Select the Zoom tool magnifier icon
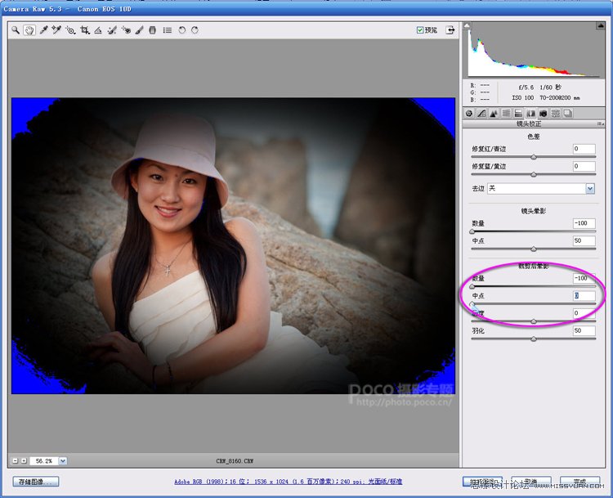The width and height of the screenshot is (613, 498). [x=16, y=30]
